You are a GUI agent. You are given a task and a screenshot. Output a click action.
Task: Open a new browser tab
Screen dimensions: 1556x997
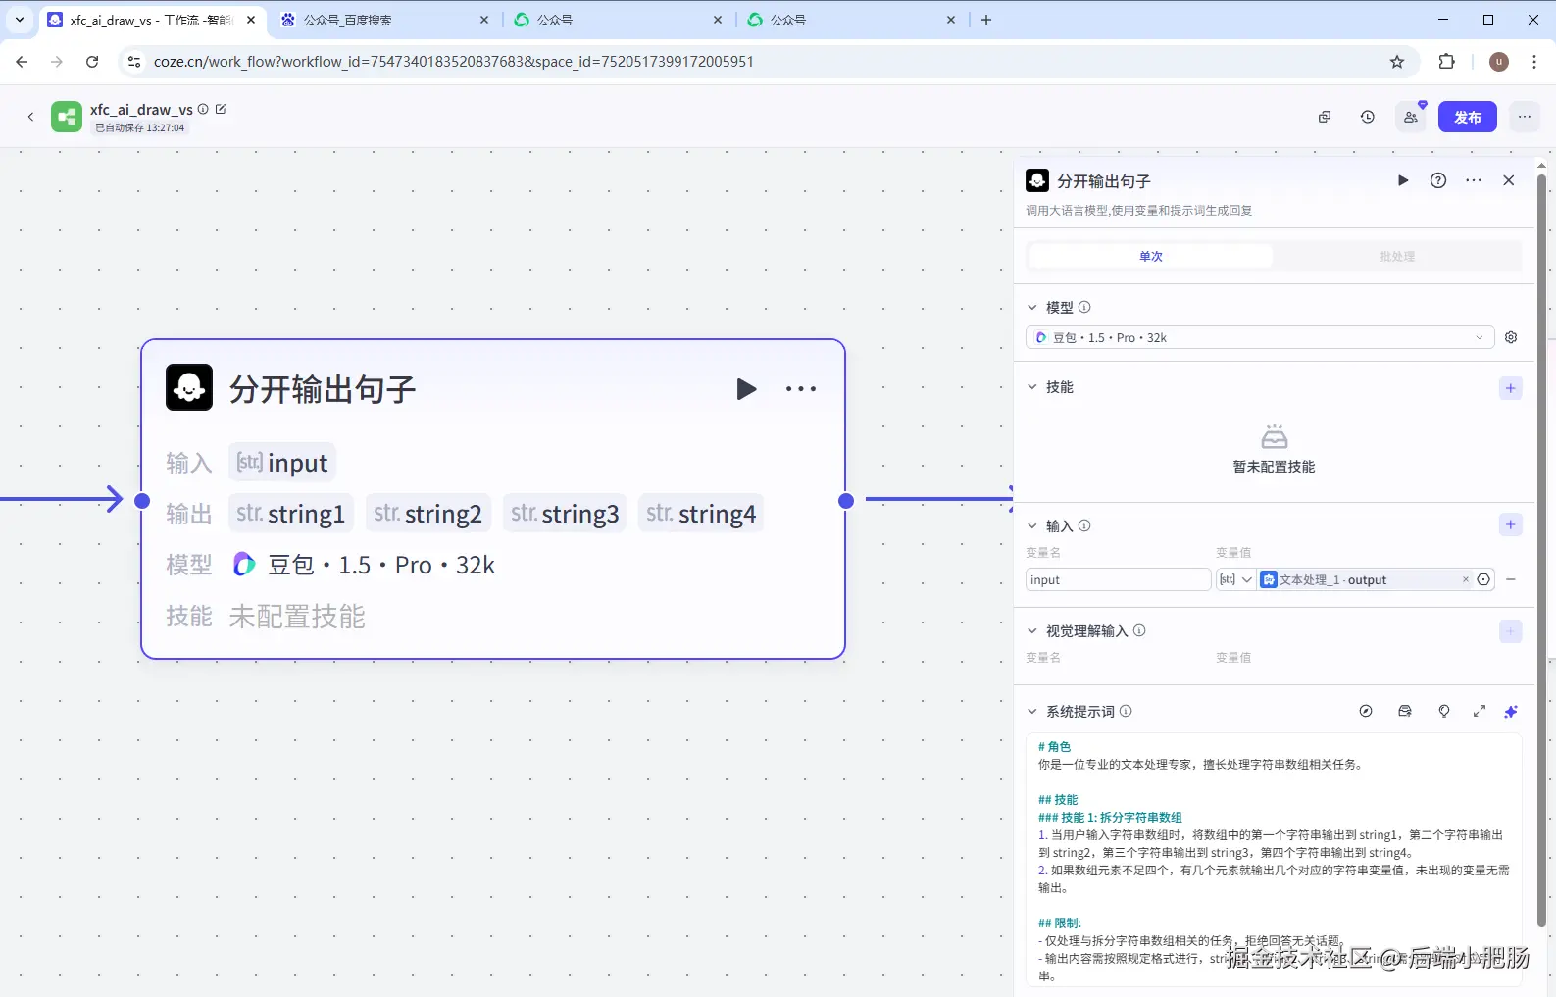point(986,20)
